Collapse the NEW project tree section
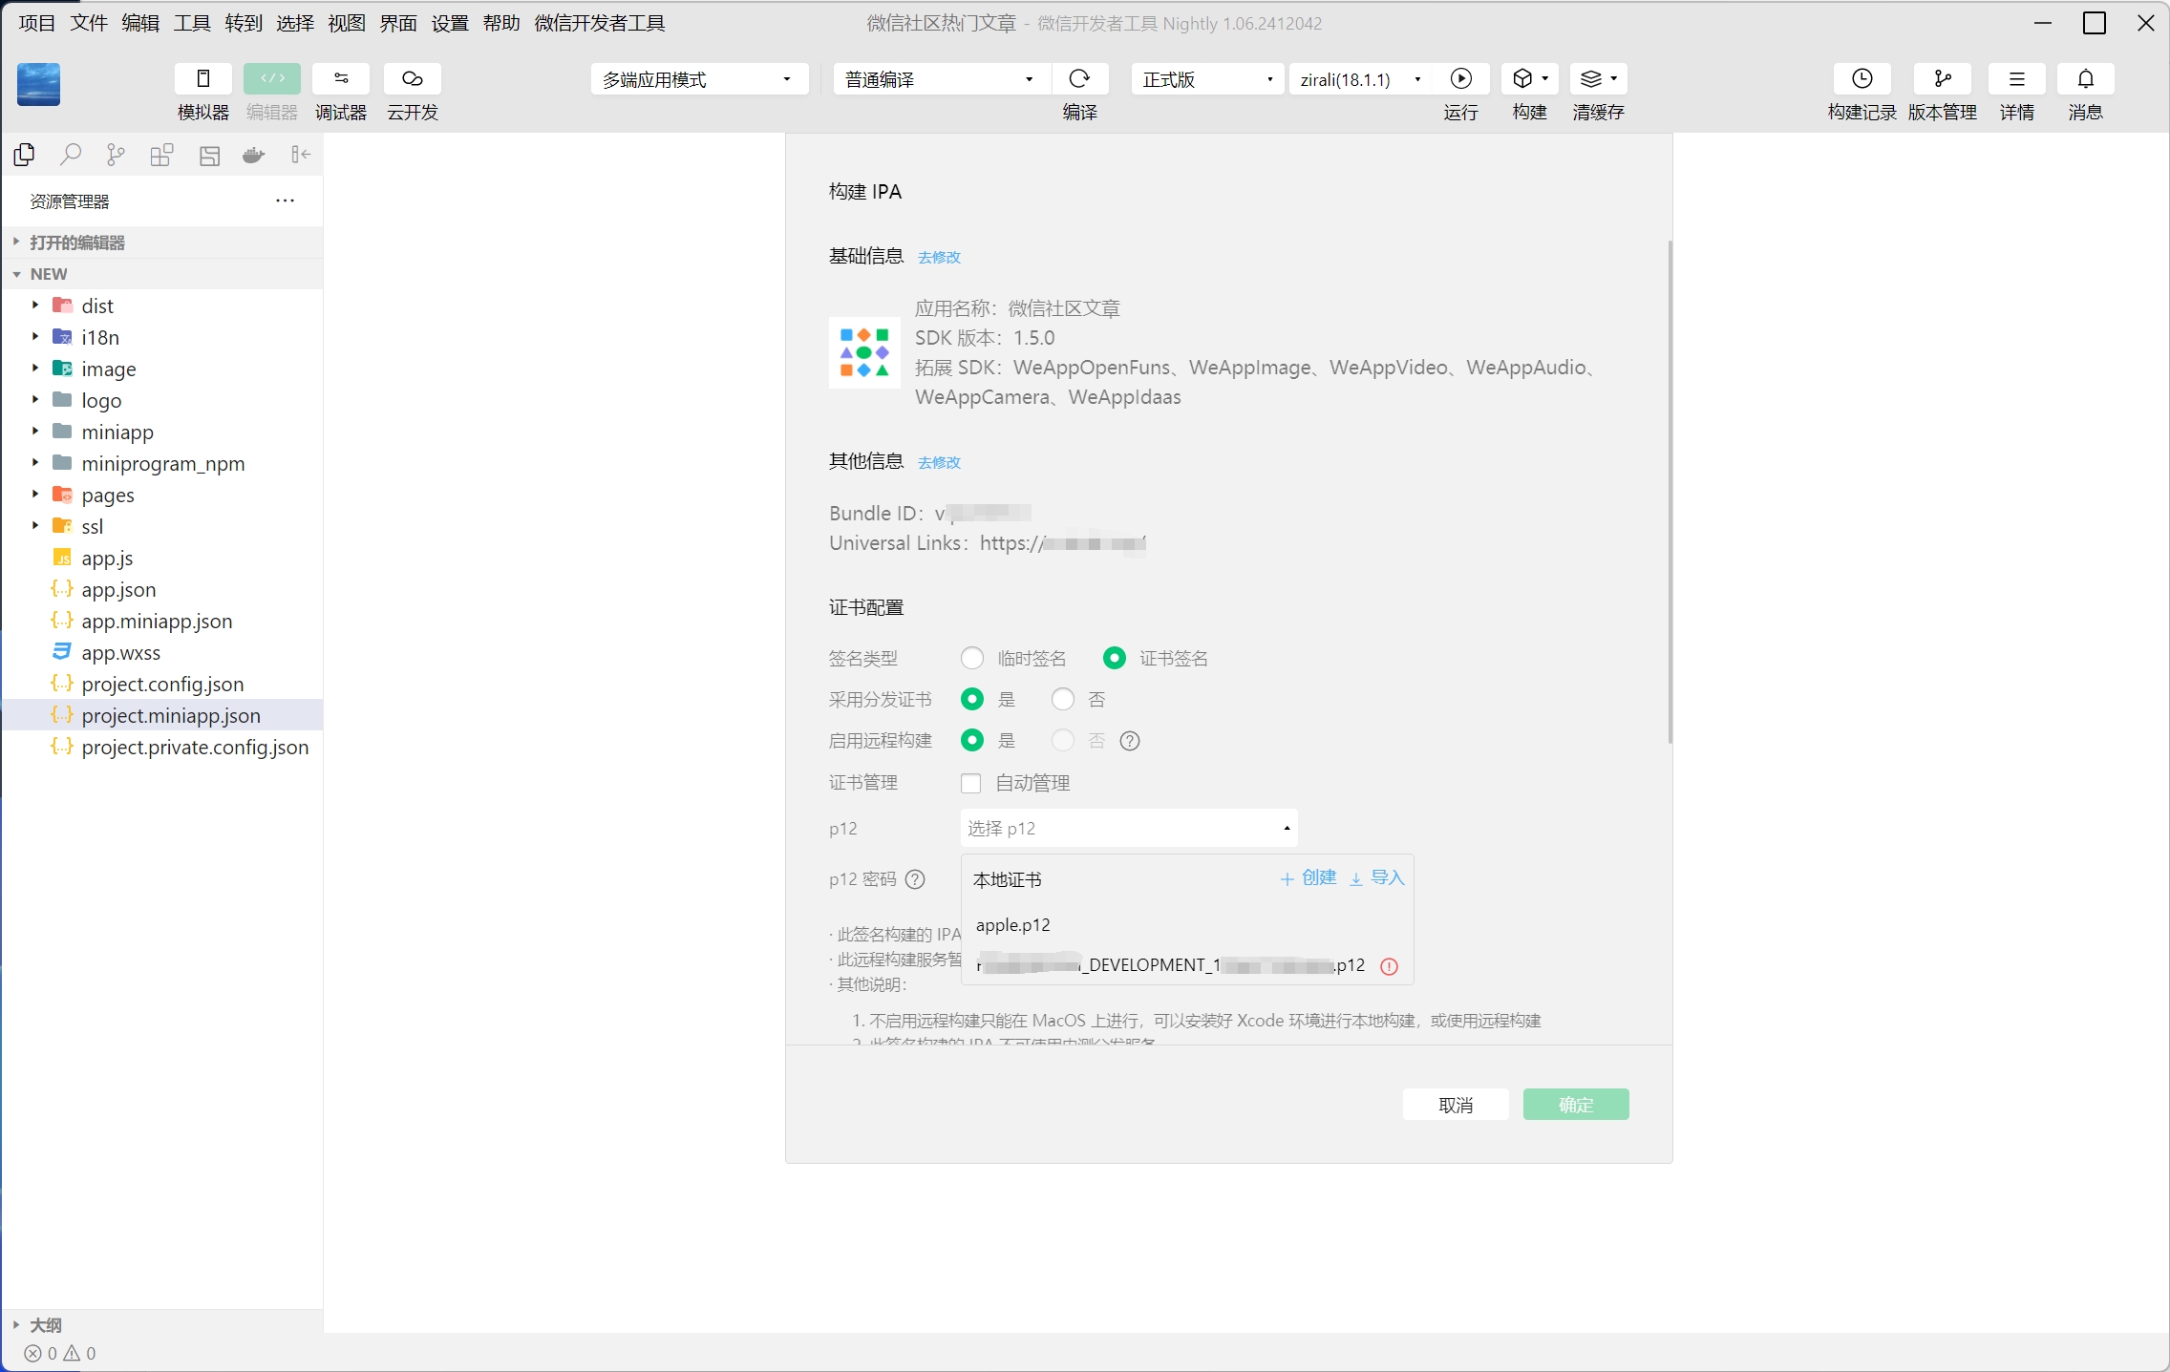The height and width of the screenshot is (1372, 2170). pos(162,274)
